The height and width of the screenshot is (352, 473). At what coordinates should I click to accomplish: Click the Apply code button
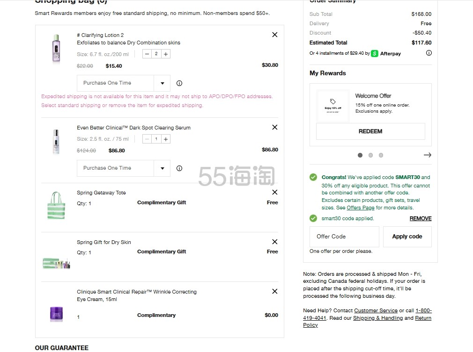point(407,237)
